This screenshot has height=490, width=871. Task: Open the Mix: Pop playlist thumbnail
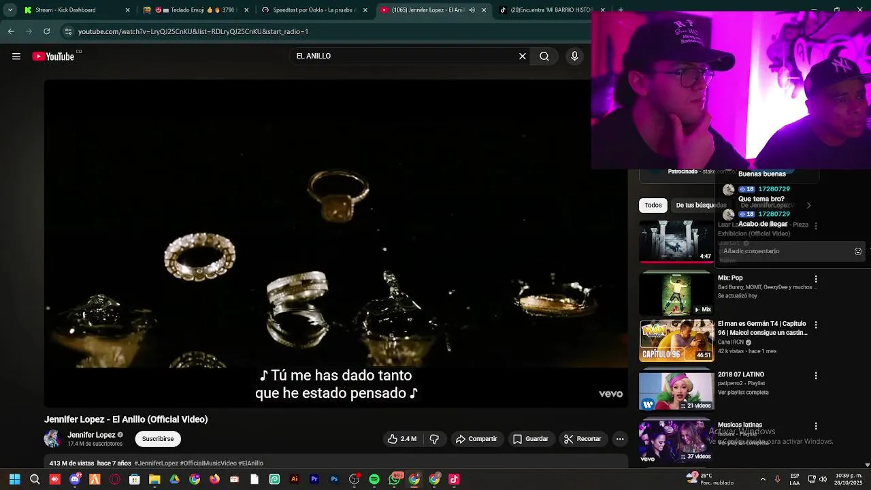click(x=676, y=293)
